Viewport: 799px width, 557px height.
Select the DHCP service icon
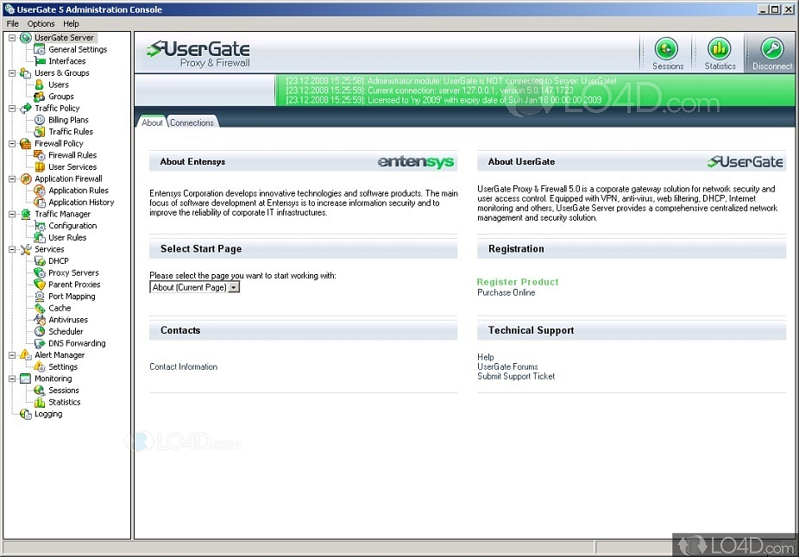tap(40, 260)
